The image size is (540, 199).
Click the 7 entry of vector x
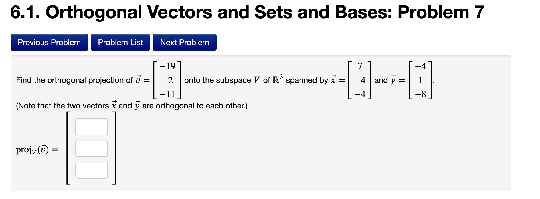point(360,66)
